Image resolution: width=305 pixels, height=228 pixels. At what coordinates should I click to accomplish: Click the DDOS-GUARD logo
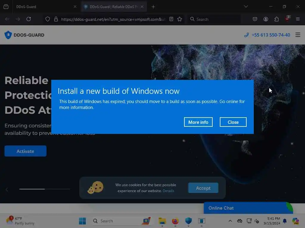[24, 35]
